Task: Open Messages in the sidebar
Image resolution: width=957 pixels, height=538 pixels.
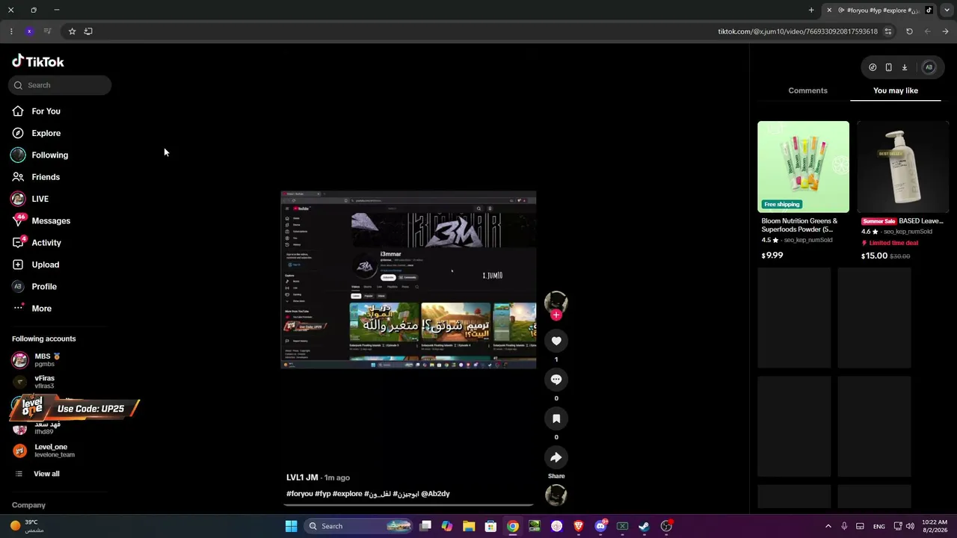Action: pos(50,220)
